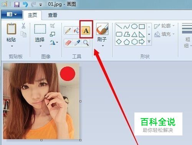Open the Customize Quick Access Toolbar dropdown
The height and width of the screenshot is (145, 192).
[41, 5]
